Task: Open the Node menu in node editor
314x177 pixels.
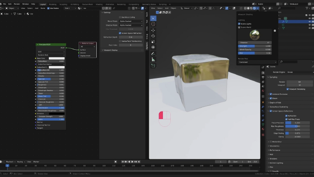Action: point(43,8)
